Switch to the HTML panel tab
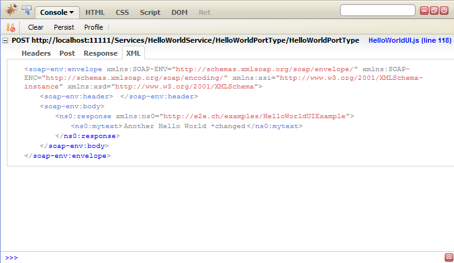454x263 pixels. tap(95, 12)
